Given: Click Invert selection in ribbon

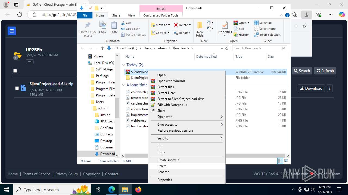Looking at the screenshot, I should coord(267,35).
